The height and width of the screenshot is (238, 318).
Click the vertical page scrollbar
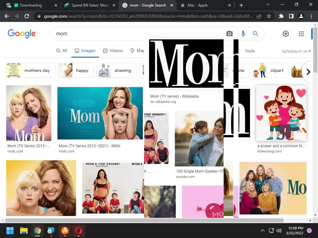(x=315, y=50)
